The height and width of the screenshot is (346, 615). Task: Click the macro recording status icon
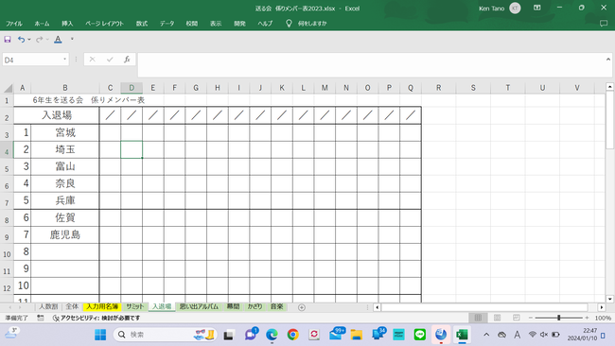click(41, 318)
